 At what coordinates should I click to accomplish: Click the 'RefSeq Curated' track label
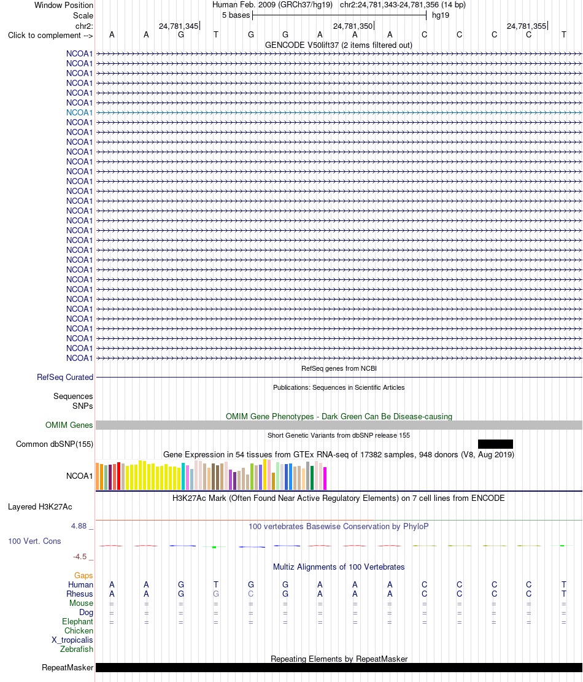(x=65, y=377)
